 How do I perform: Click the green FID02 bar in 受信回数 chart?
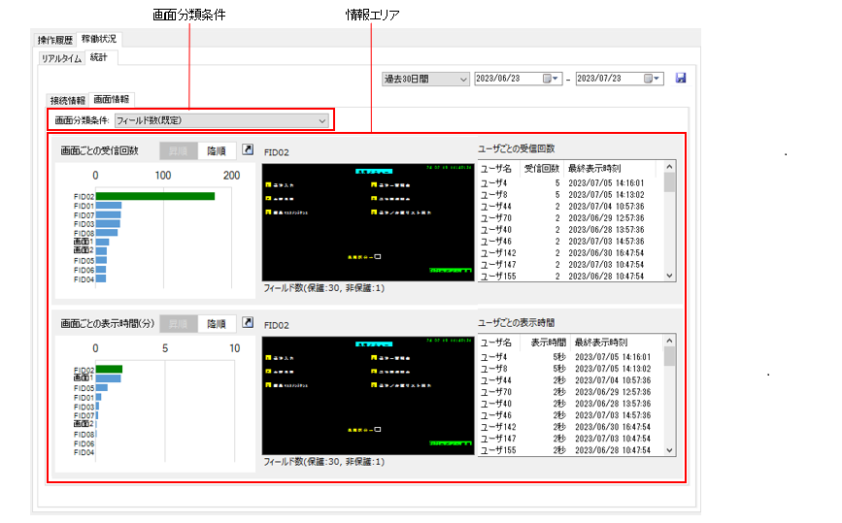click(155, 196)
